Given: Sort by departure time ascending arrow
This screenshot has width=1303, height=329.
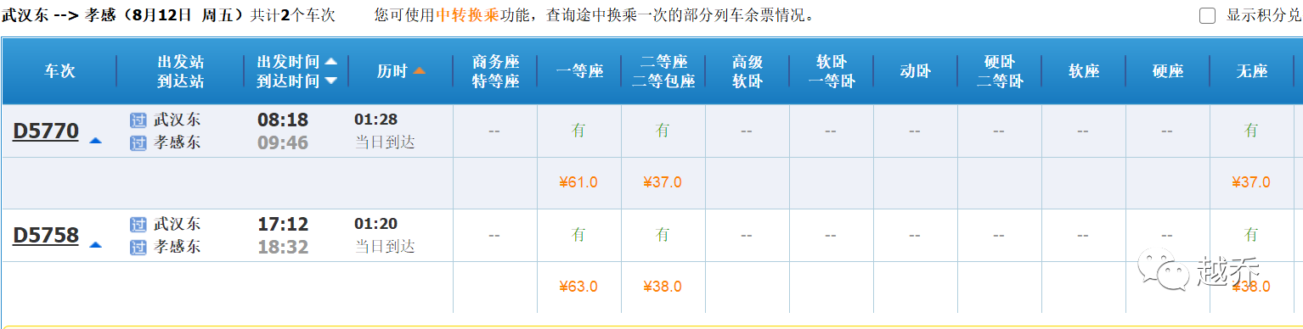Looking at the screenshot, I should click(330, 62).
